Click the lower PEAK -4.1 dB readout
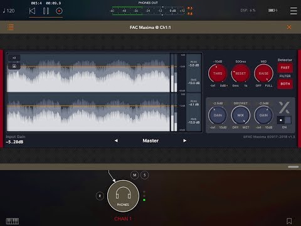The height and width of the screenshot is (226, 301). pos(194,103)
